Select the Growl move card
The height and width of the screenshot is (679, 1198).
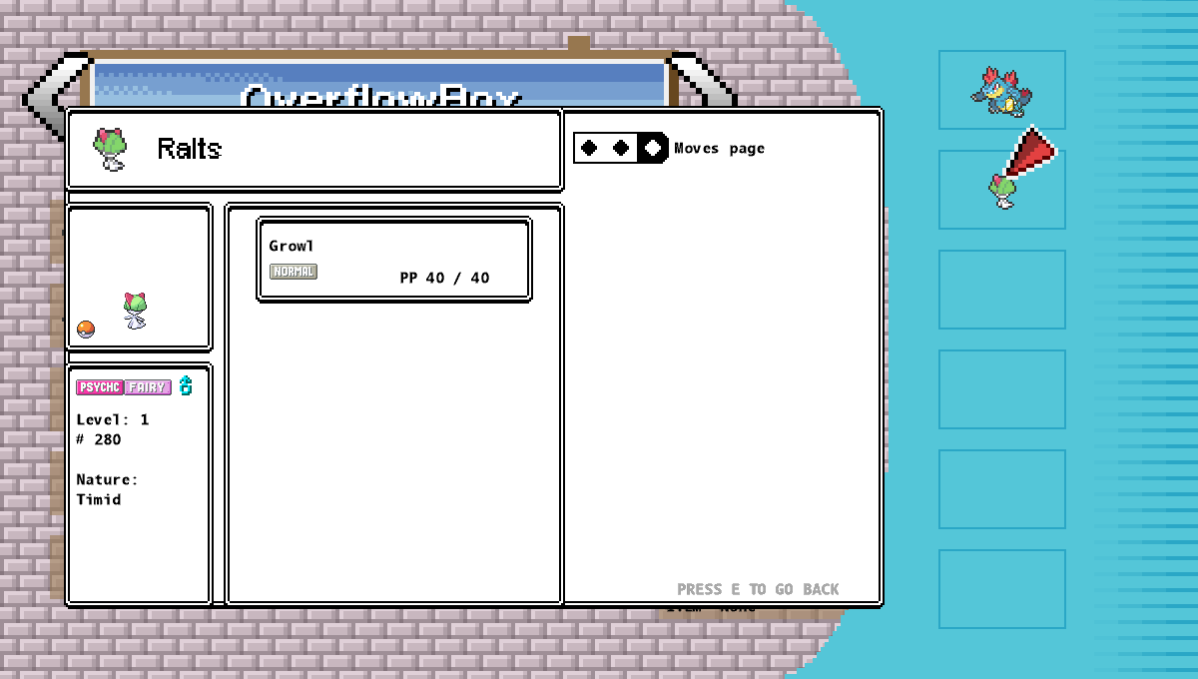394,260
